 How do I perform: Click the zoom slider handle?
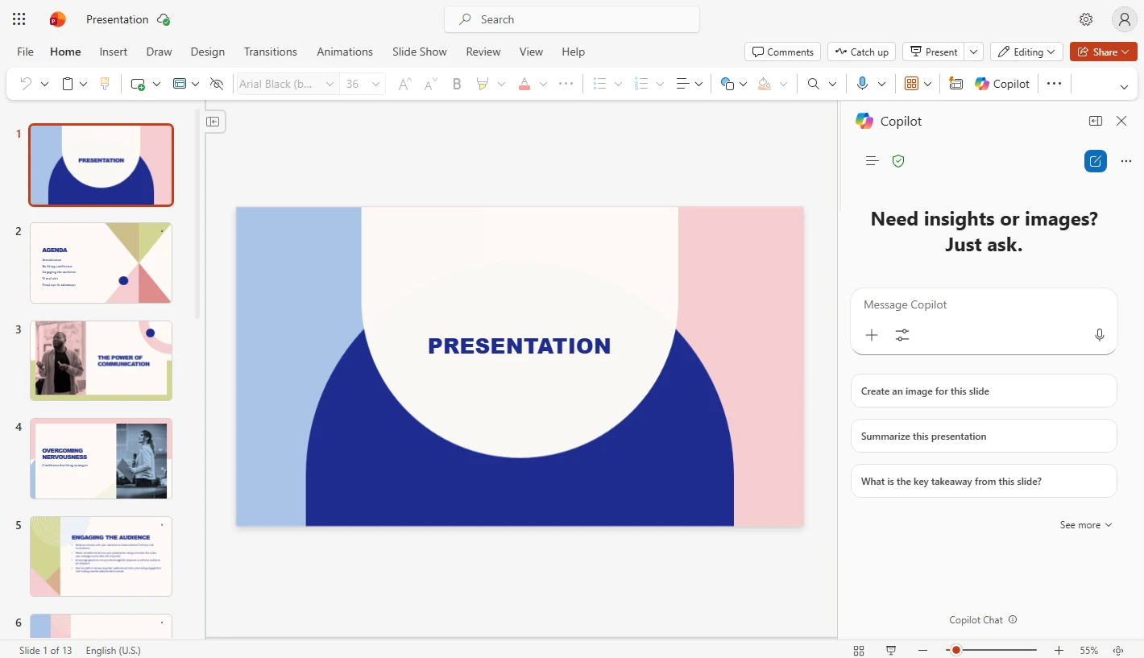(955, 650)
